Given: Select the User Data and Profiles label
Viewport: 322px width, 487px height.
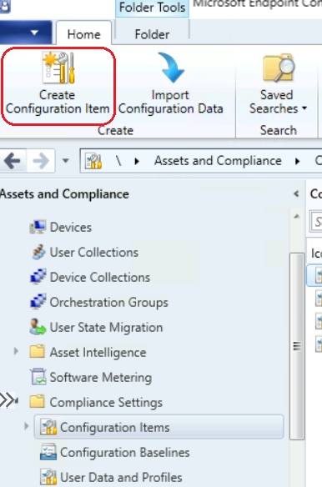Looking at the screenshot, I should click(121, 477).
